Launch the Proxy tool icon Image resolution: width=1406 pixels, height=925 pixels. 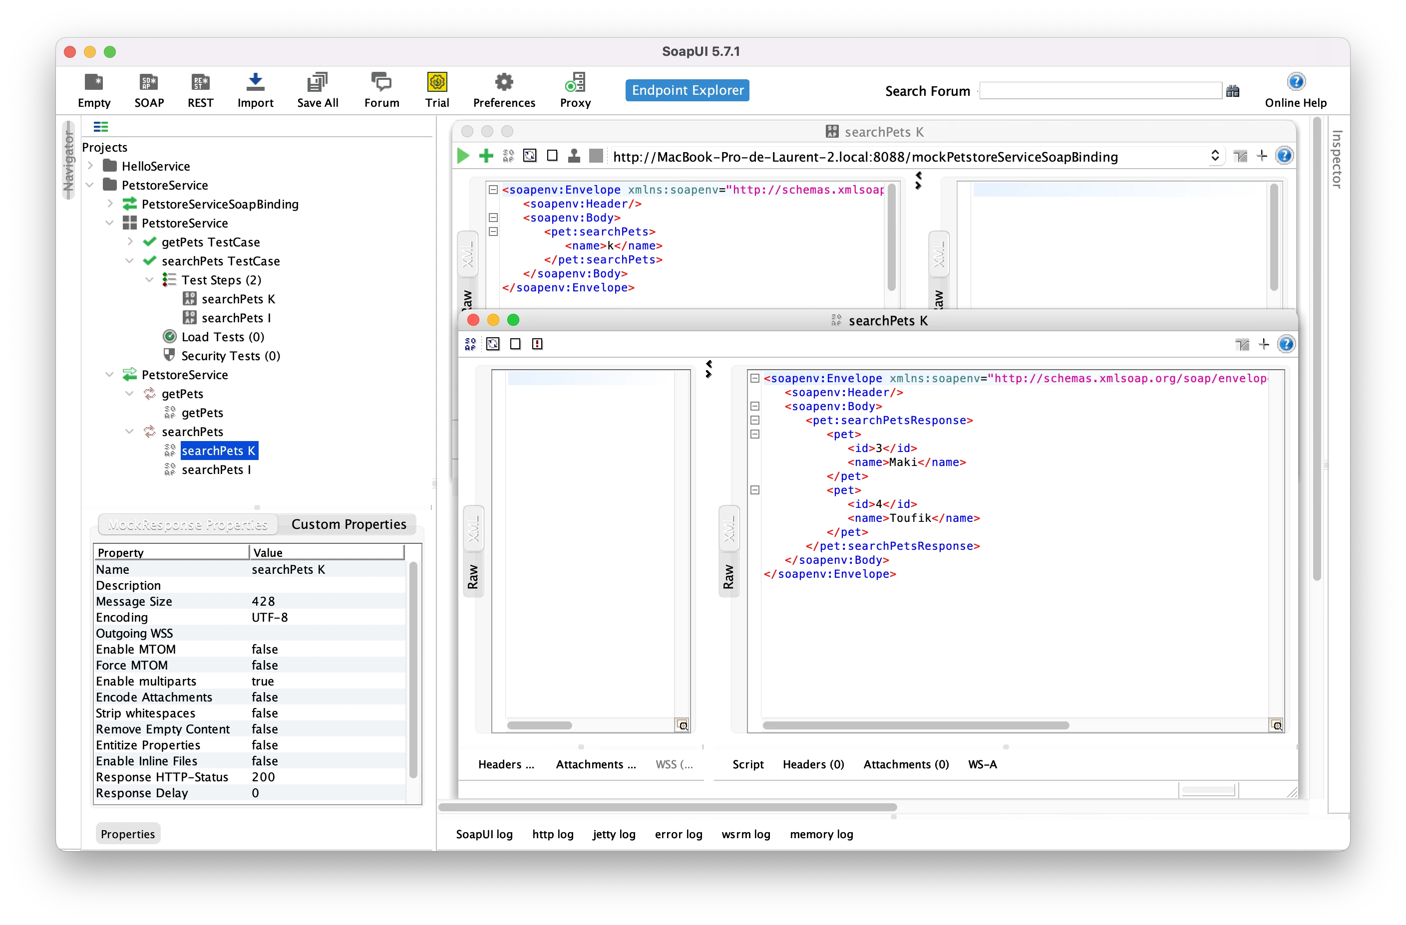[575, 83]
